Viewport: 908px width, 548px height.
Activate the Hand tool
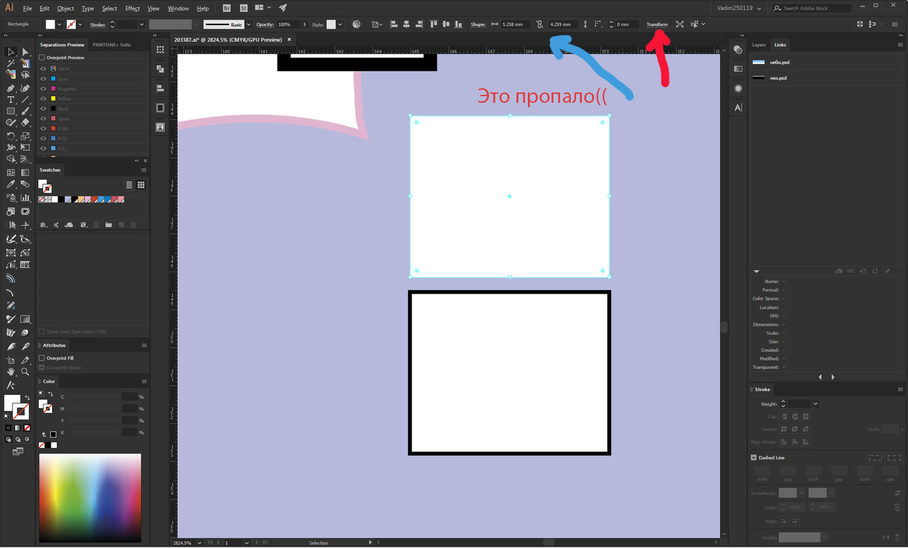pos(11,372)
